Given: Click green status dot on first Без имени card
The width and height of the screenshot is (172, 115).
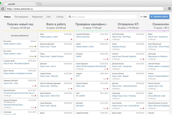Looking at the screenshot, I should pyautogui.click(x=36, y=46).
